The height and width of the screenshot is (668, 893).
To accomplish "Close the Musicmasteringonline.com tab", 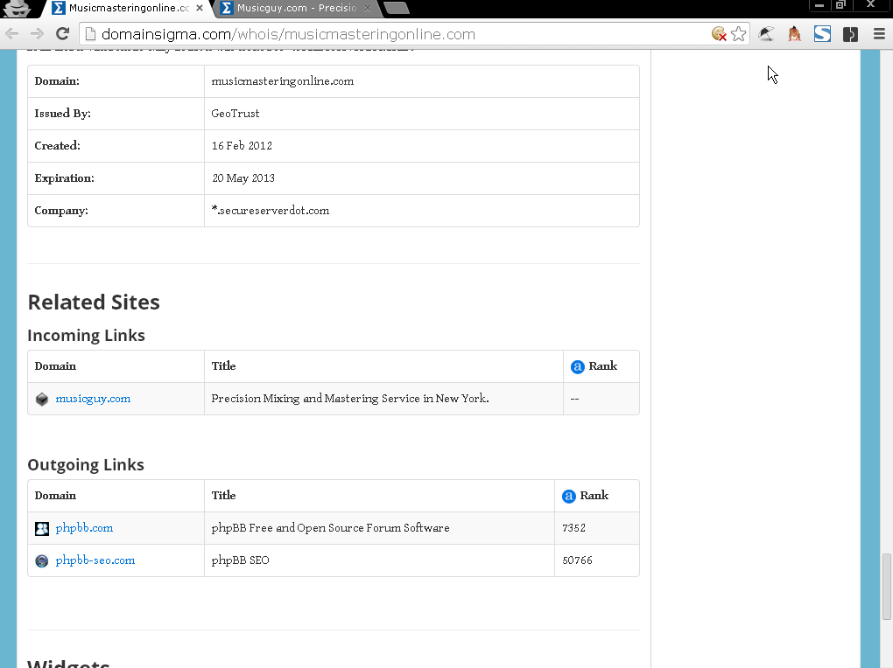I will pos(200,8).
